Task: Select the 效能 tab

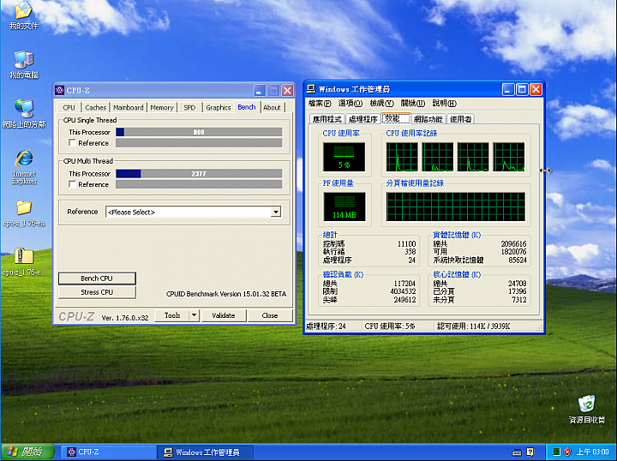Action: pos(396,118)
